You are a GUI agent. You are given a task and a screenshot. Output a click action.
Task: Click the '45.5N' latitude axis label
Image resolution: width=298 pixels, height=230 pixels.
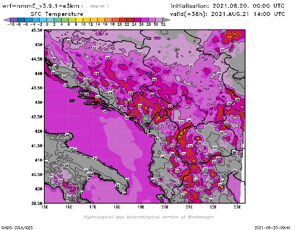(x=37, y=30)
